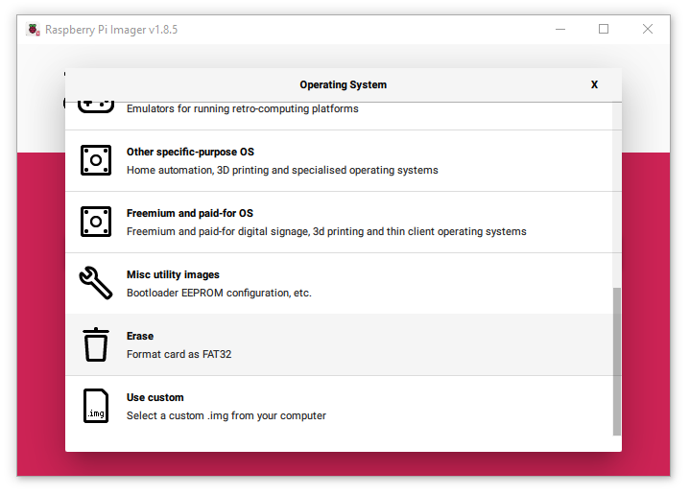Click the 'Operating System' dialog title
Screen dimensions: 690x495
pos(344,84)
